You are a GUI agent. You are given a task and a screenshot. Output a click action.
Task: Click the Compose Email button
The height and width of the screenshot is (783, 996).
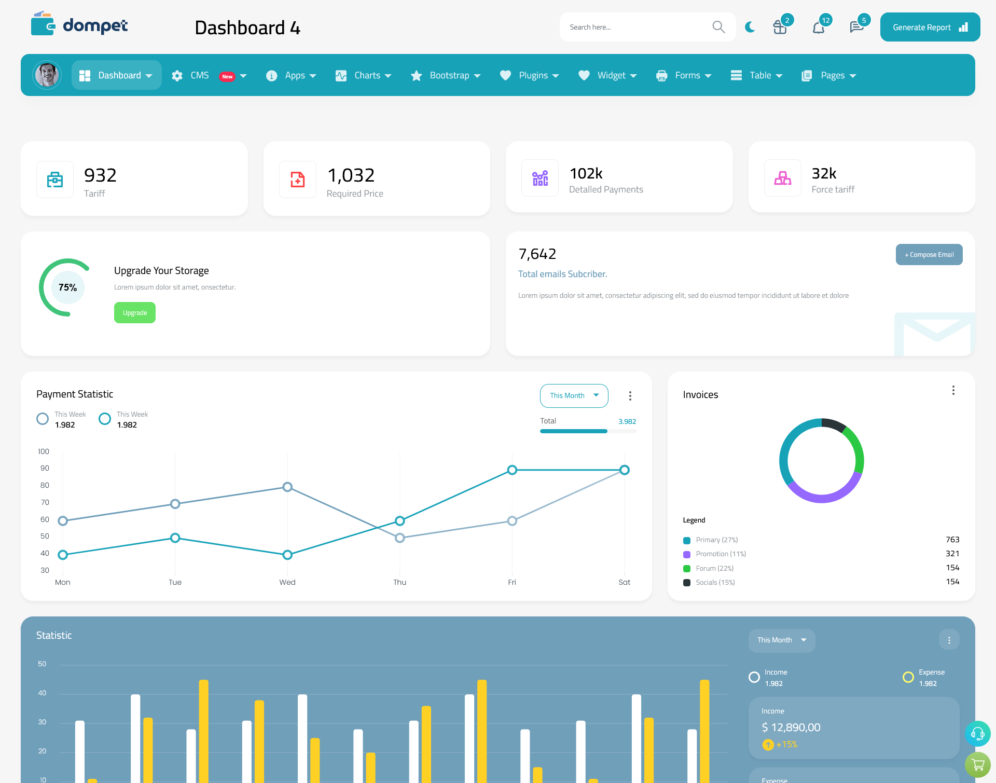pos(928,254)
